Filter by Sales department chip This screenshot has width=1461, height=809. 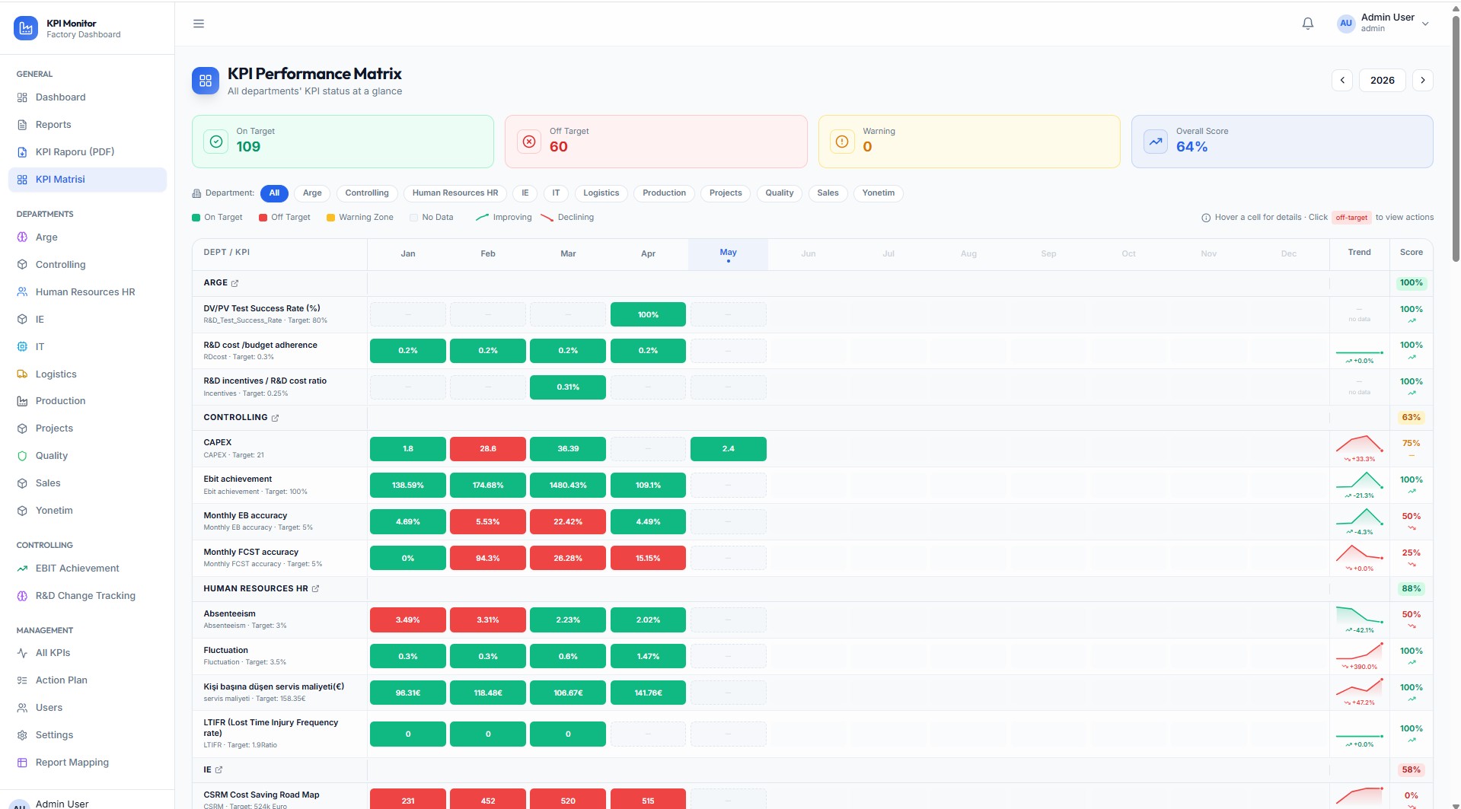tap(828, 193)
